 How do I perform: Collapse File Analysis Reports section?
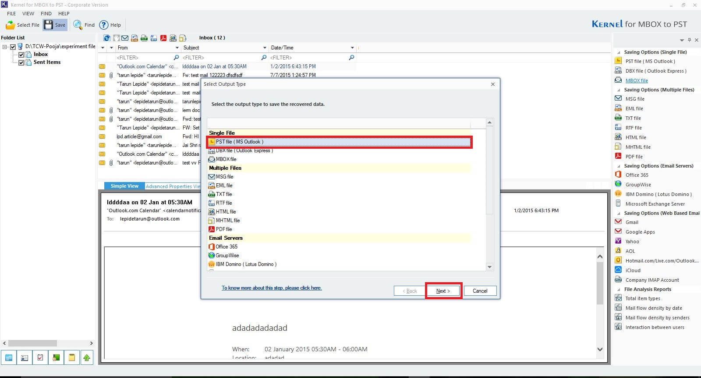tap(619, 290)
